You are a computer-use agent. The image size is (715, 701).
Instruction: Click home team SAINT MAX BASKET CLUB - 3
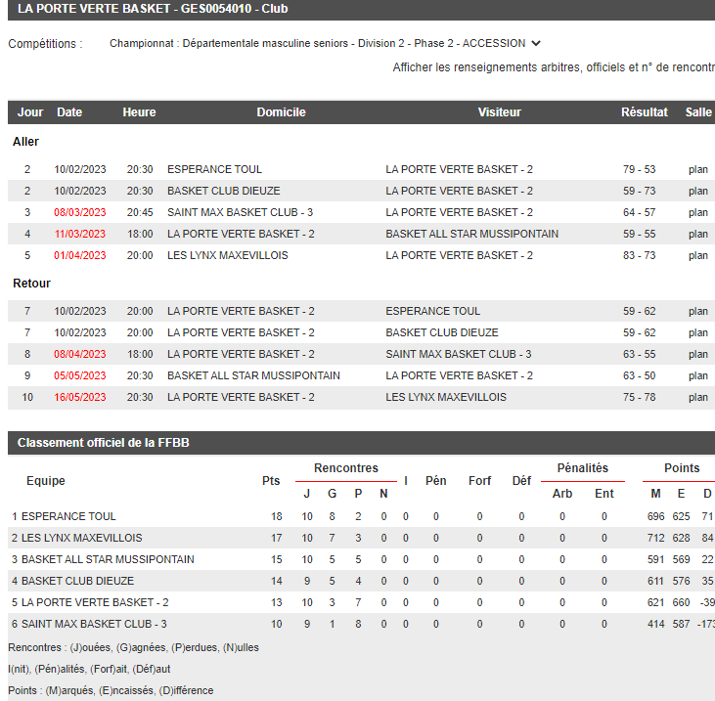tap(240, 212)
